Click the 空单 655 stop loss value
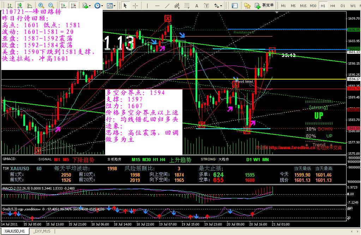Screen dimensions: 361x235 (218, 180)
